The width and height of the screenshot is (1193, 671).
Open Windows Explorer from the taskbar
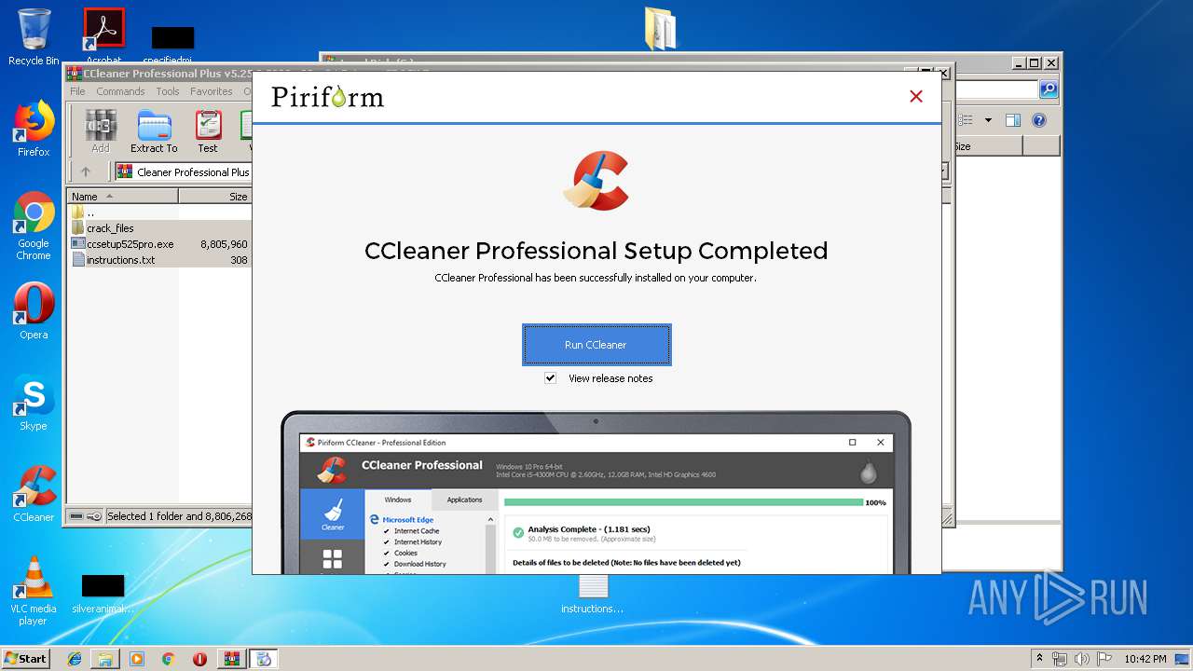105,659
